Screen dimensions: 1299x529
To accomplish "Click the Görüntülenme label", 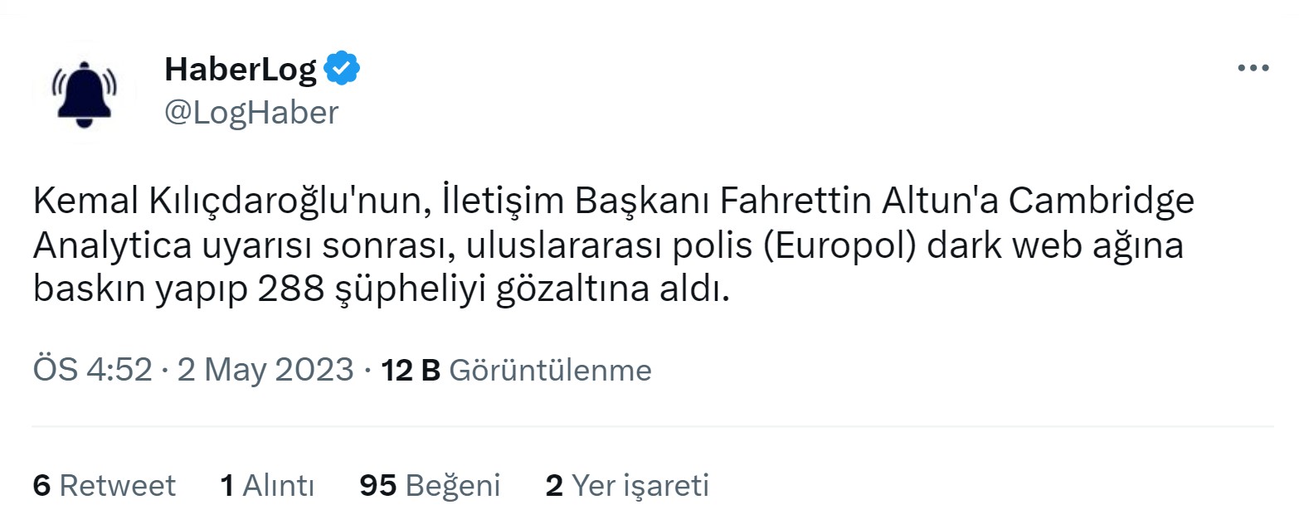I will point(550,370).
